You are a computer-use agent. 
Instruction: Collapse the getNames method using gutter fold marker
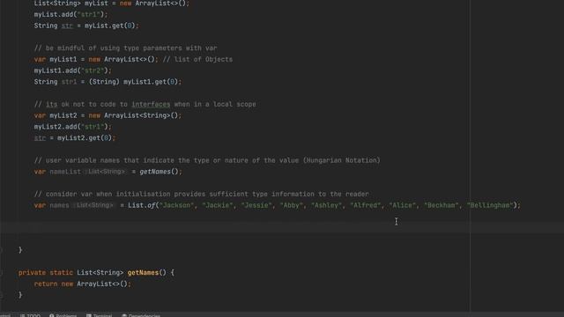tap(2, 272)
